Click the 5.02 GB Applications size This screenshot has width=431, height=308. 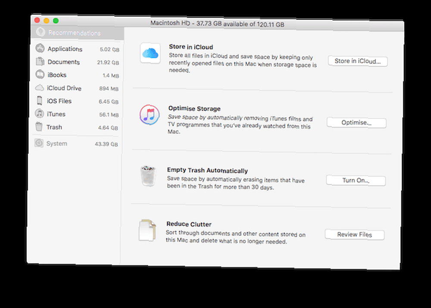click(x=109, y=50)
